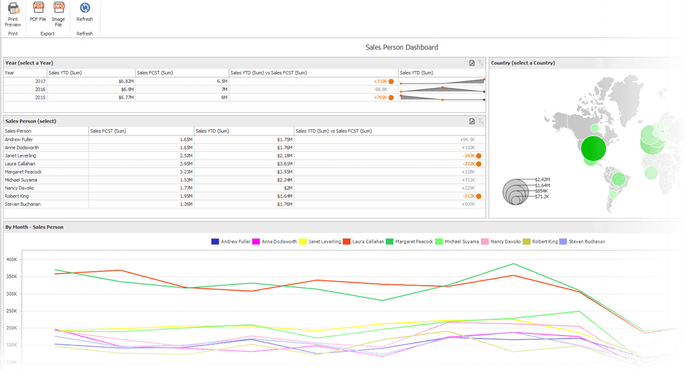Click the Refresh toolbar icon
The image size is (691, 376).
(x=84, y=12)
